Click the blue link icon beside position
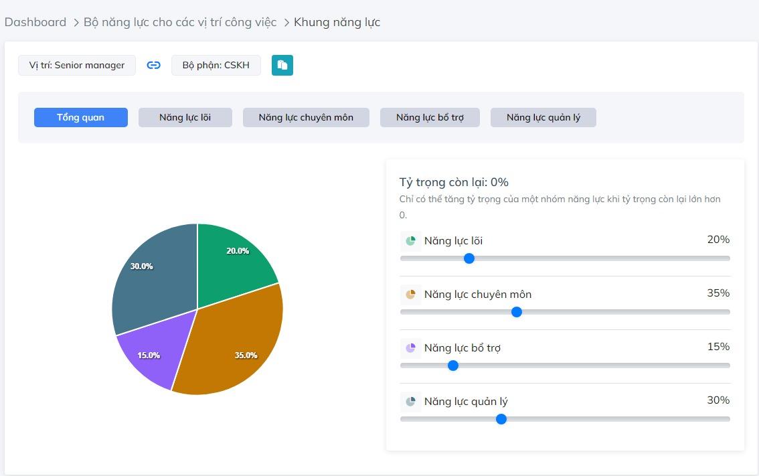This screenshot has width=759, height=476. (x=154, y=65)
